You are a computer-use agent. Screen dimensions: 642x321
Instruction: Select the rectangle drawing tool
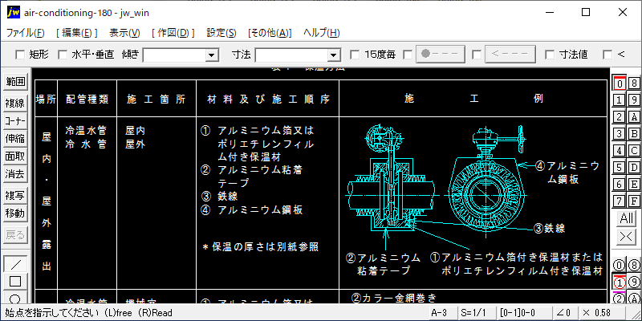pos(15,282)
